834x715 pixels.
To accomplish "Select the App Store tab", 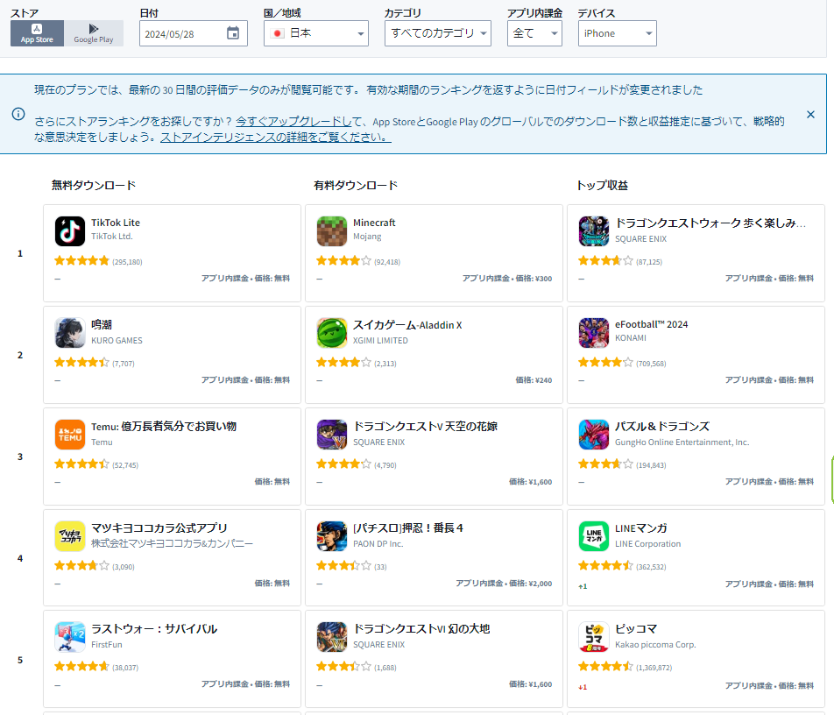I will 37,33.
